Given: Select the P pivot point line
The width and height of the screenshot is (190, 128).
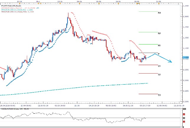Looking at the screenshot, I should (x=148, y=53).
